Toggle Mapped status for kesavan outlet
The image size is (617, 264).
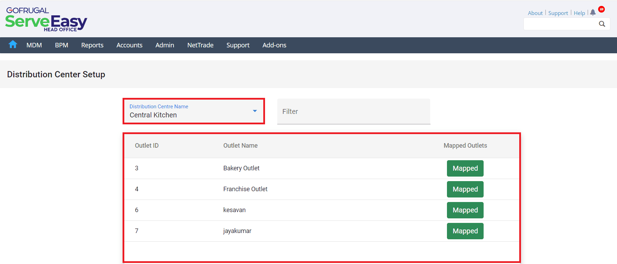465,210
